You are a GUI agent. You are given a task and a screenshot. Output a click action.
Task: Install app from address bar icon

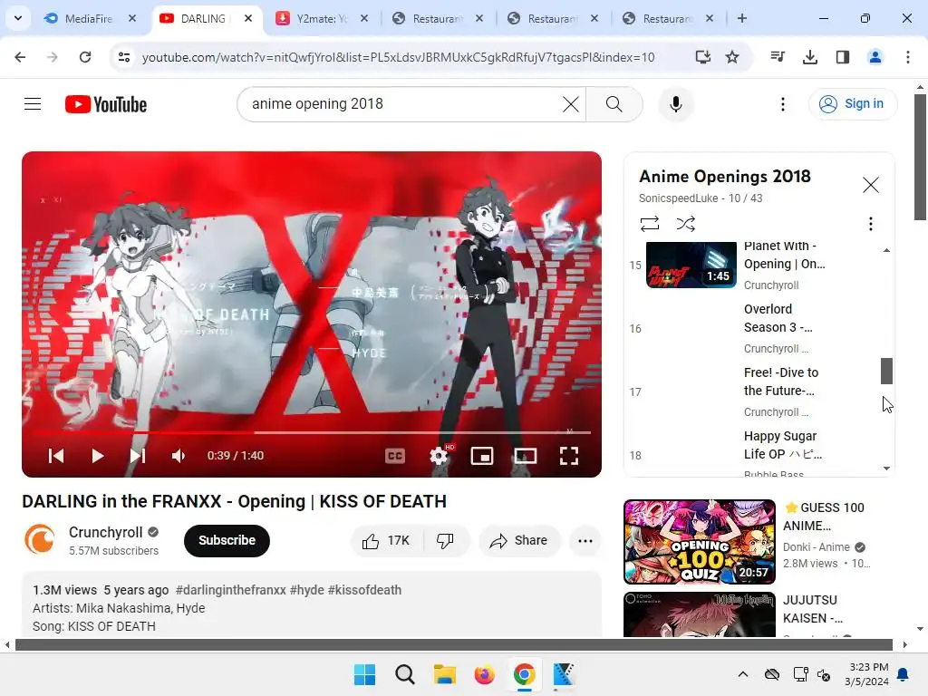click(702, 57)
